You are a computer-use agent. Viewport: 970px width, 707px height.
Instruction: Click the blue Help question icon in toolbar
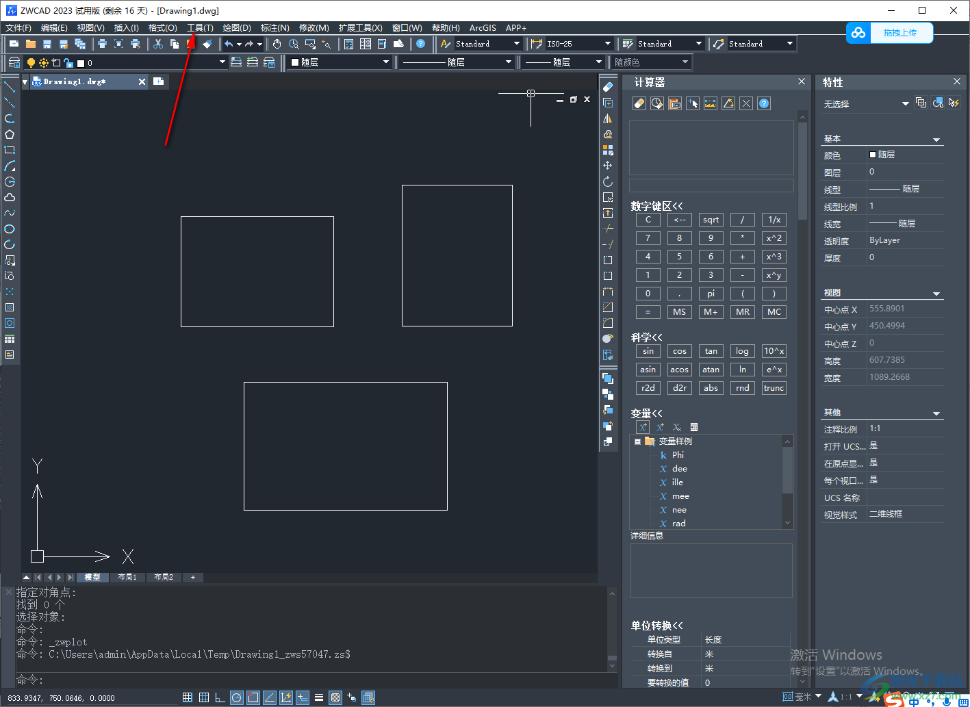tap(421, 44)
